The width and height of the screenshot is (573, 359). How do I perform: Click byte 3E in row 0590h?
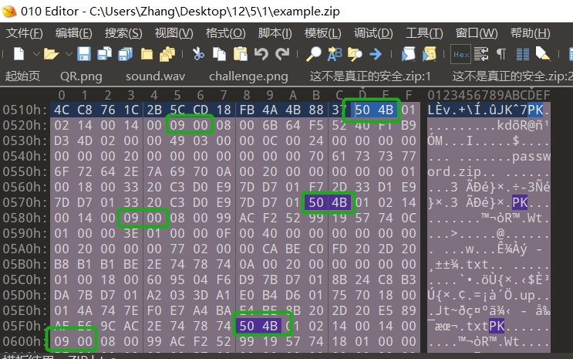[x=131, y=233]
